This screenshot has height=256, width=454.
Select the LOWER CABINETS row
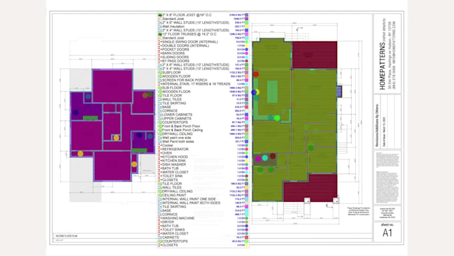click(203, 114)
